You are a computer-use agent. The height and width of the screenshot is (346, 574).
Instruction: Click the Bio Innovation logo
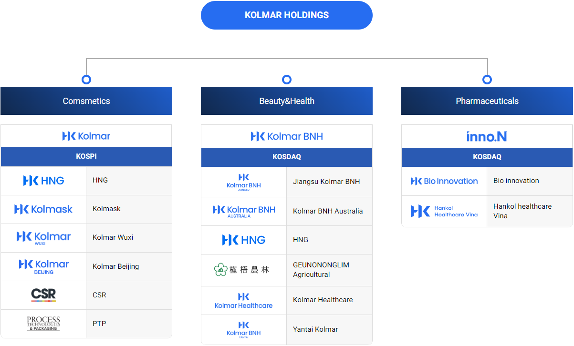pyautogui.click(x=444, y=181)
